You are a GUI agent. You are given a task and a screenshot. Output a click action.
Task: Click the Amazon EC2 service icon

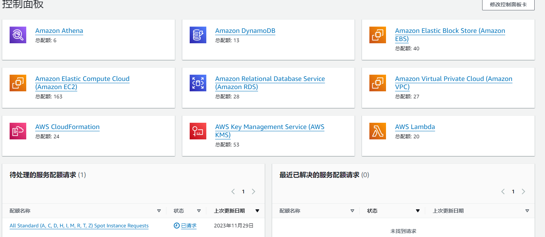pos(18,83)
